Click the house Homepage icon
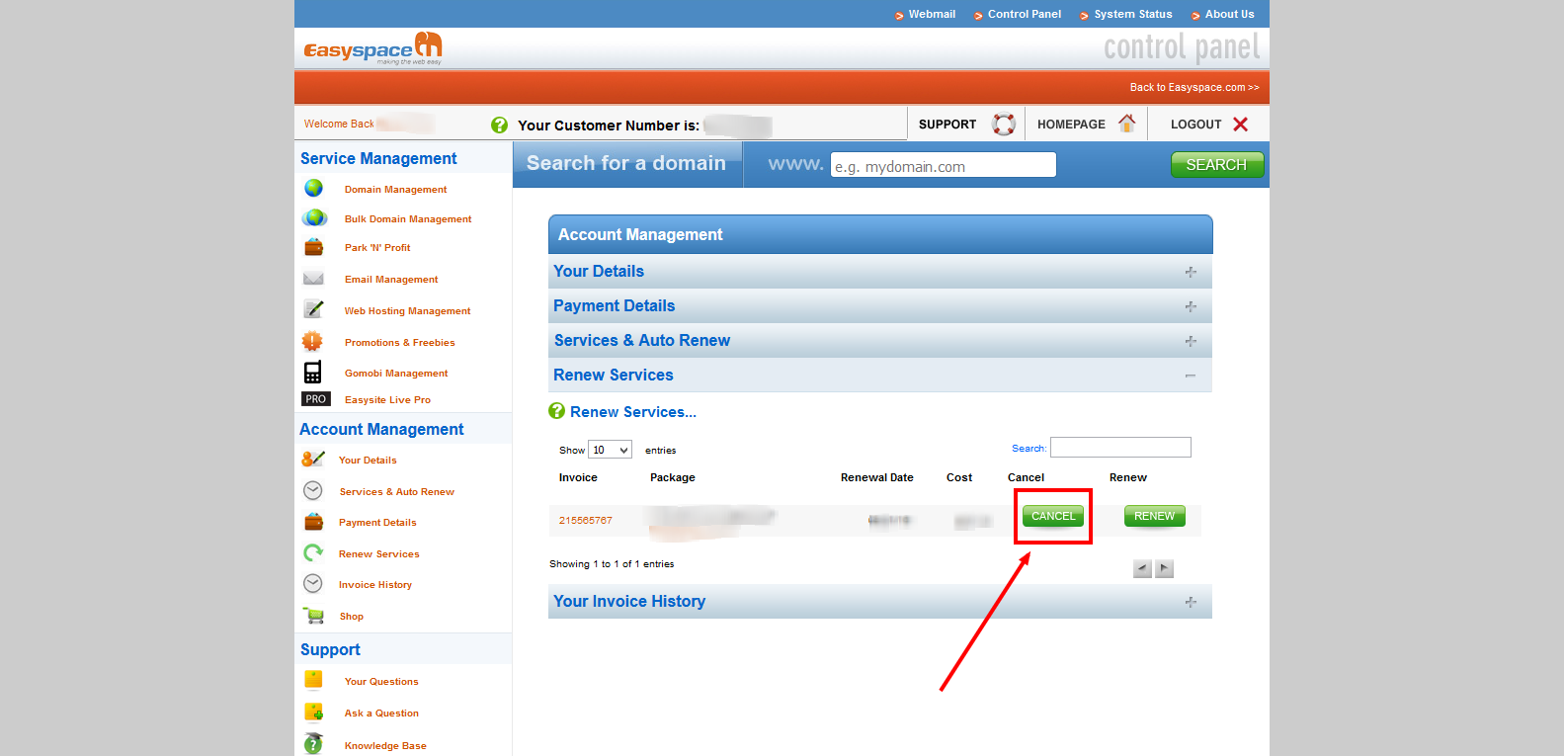This screenshot has height=756, width=1564. click(x=1126, y=124)
